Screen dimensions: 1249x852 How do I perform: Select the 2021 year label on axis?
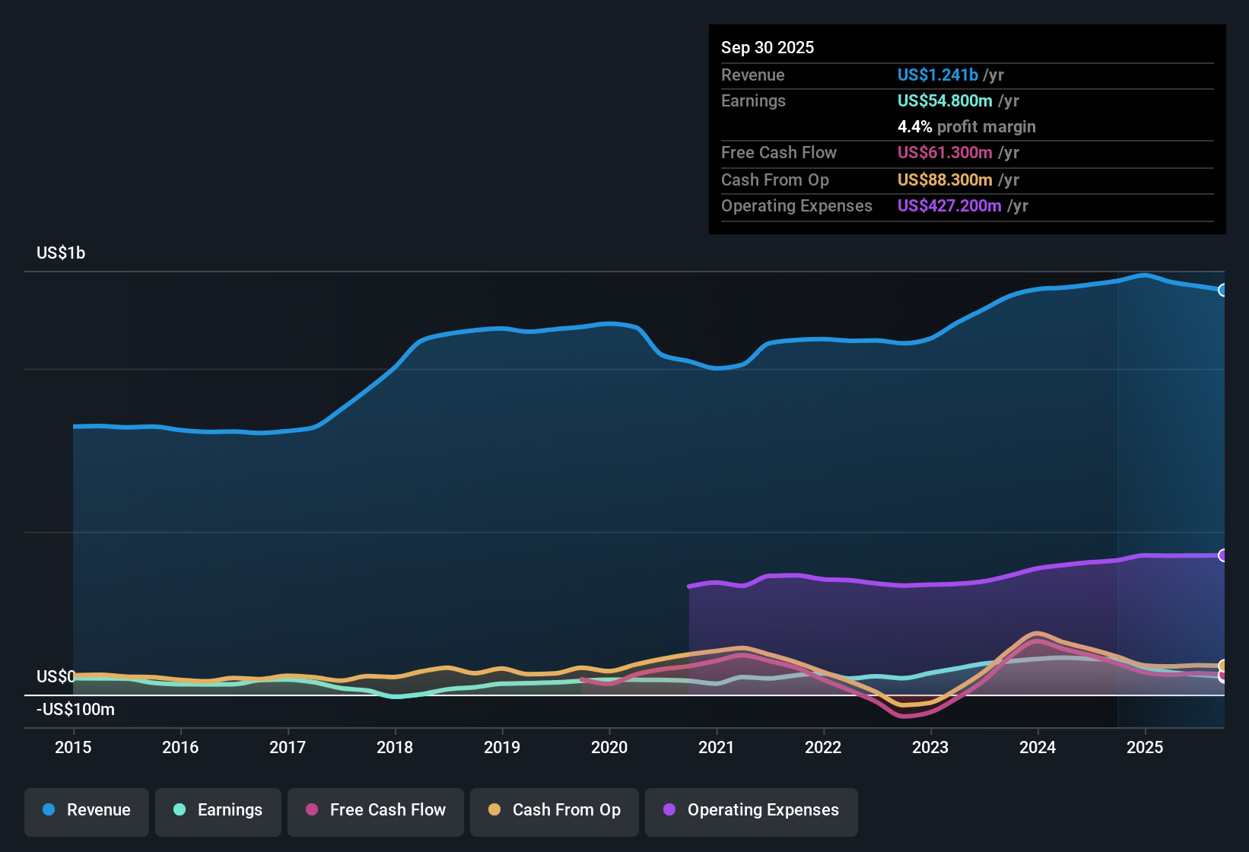click(x=716, y=748)
